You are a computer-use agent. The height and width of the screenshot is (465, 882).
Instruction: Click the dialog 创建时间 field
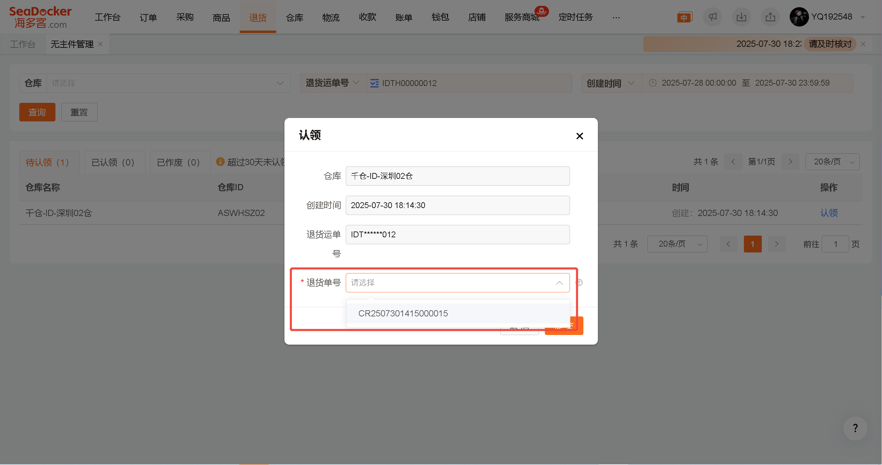[458, 205]
